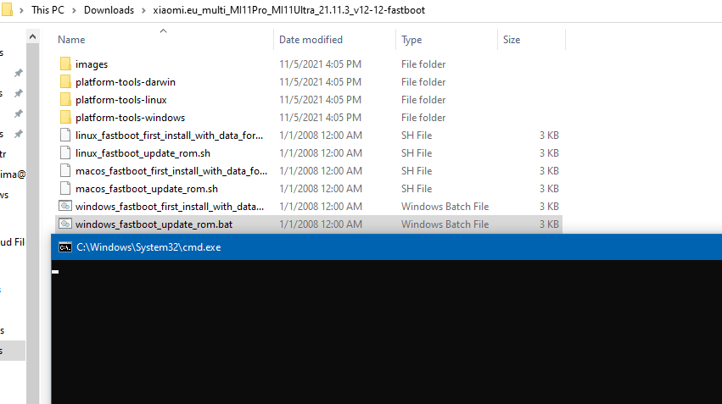Click 'SH File' type of macos_fastboot_update_rom.sh
Viewport: 722px width, 404px height.
(x=417, y=189)
